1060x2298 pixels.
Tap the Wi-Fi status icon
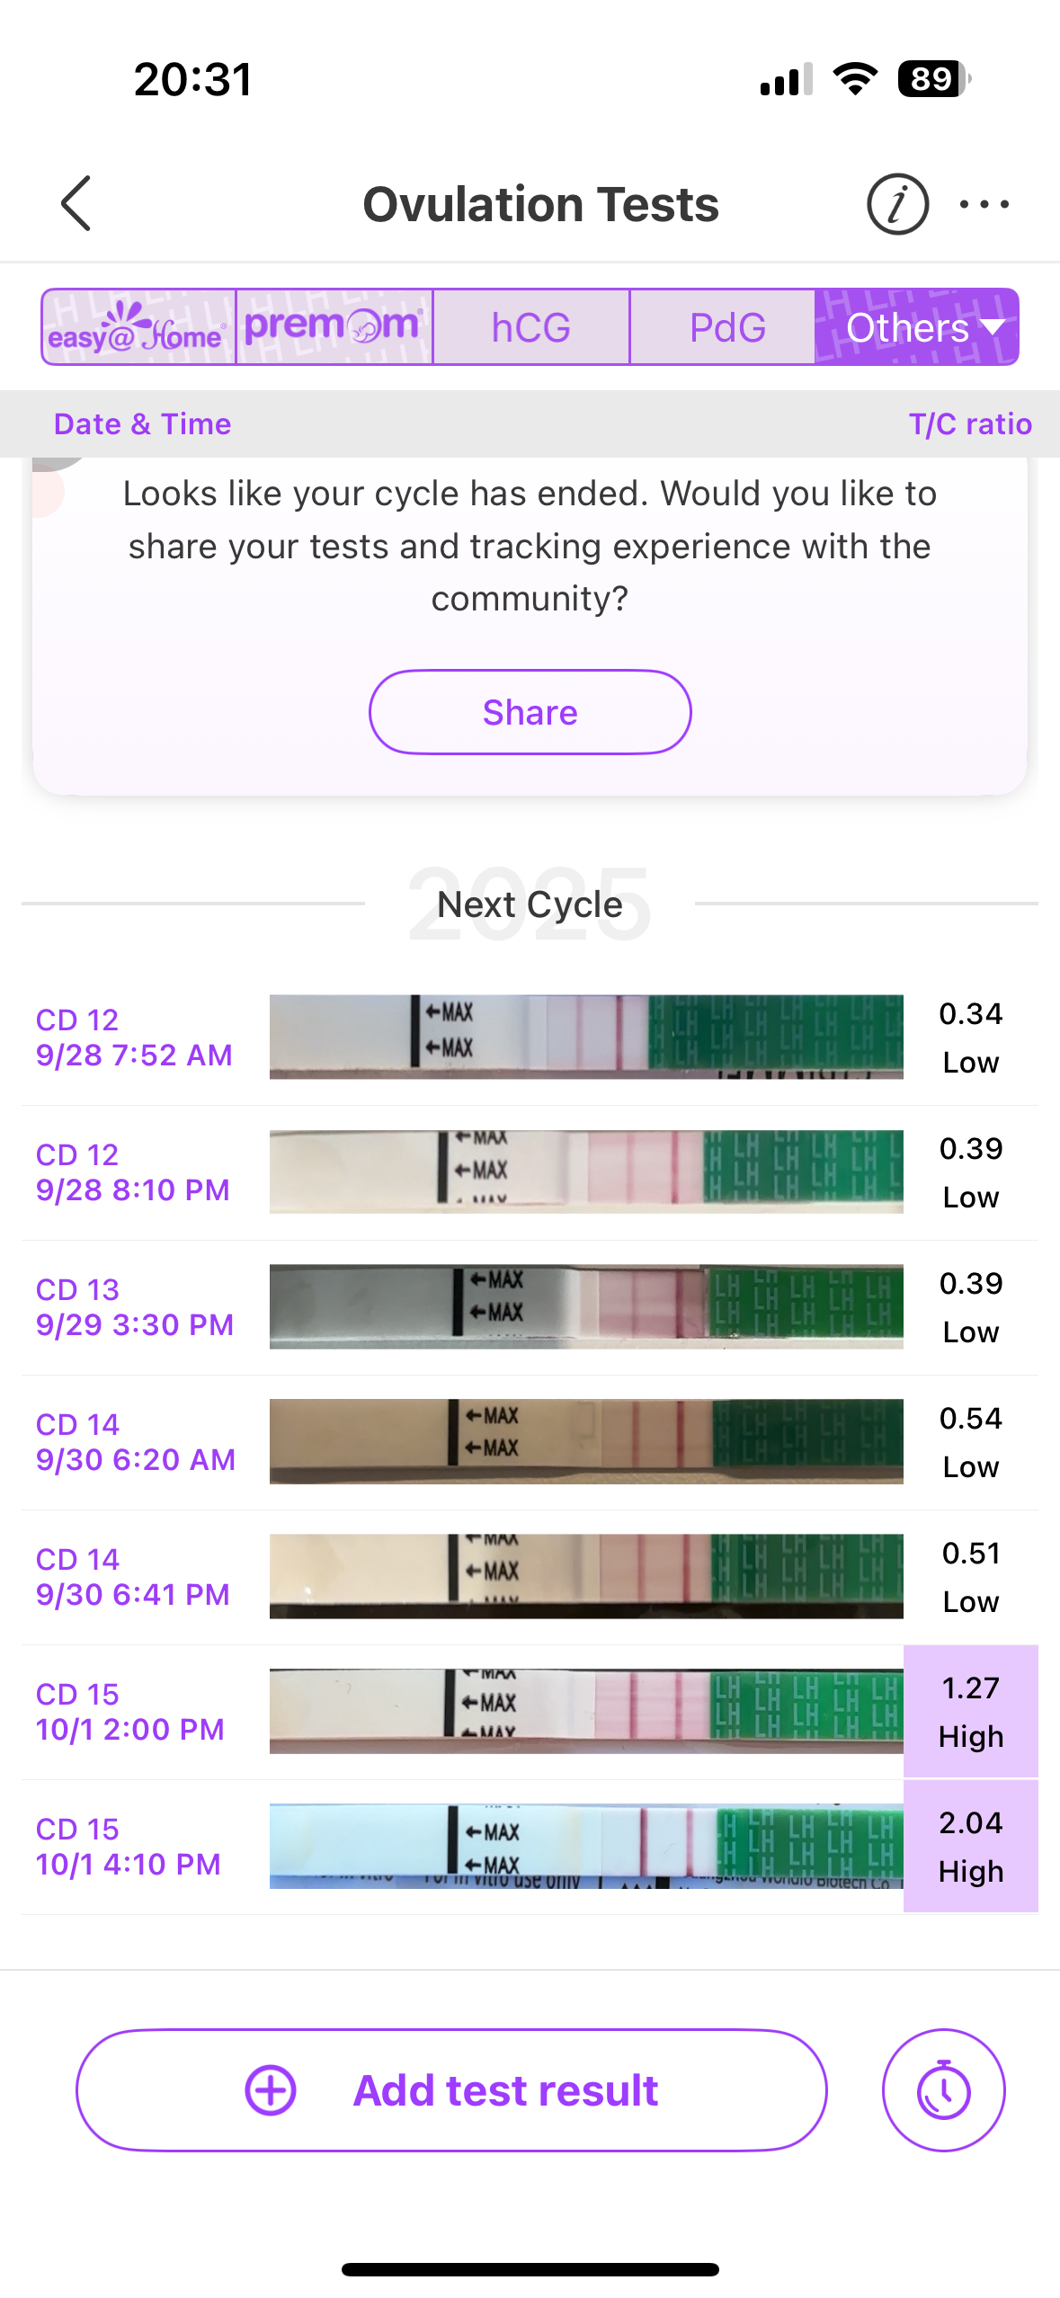tap(855, 79)
